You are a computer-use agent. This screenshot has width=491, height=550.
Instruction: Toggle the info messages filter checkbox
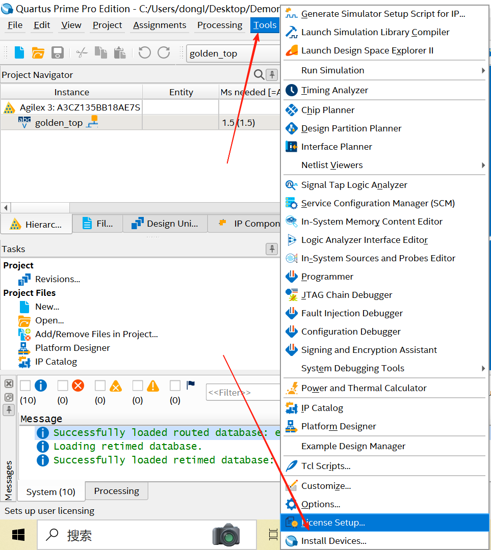[25, 386]
